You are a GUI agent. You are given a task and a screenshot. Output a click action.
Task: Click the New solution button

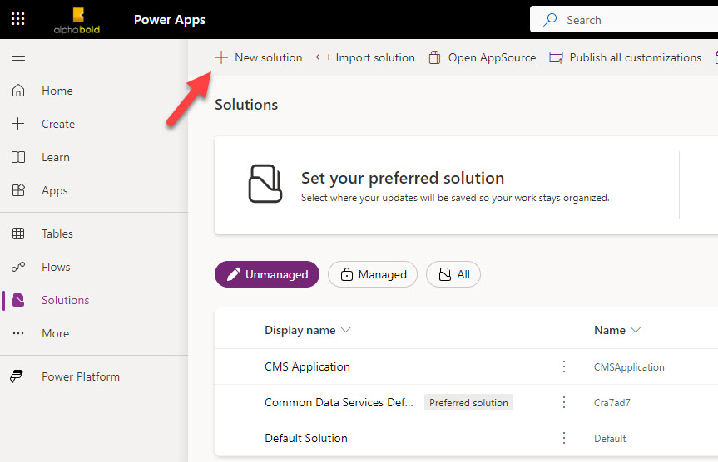(x=259, y=57)
